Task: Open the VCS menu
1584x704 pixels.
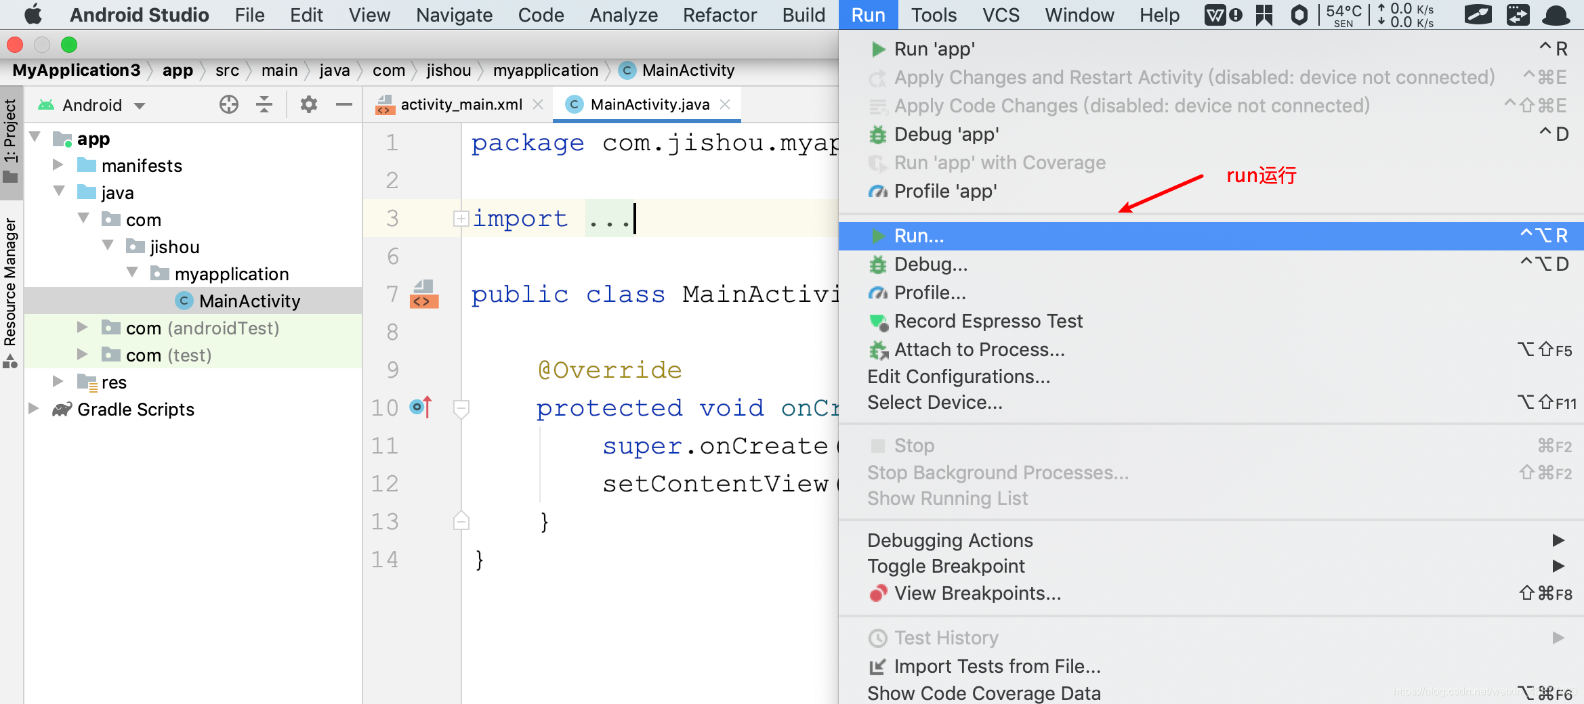Action: (x=1001, y=15)
